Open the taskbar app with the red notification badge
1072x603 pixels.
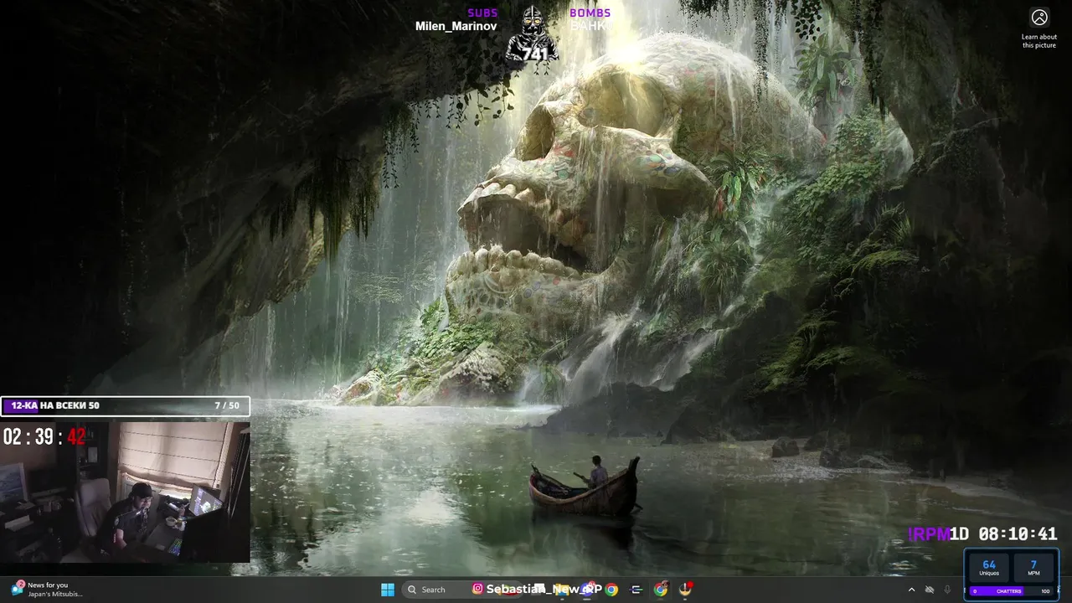coord(686,590)
